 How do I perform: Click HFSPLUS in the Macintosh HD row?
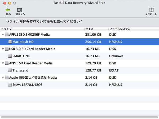pos(116,42)
